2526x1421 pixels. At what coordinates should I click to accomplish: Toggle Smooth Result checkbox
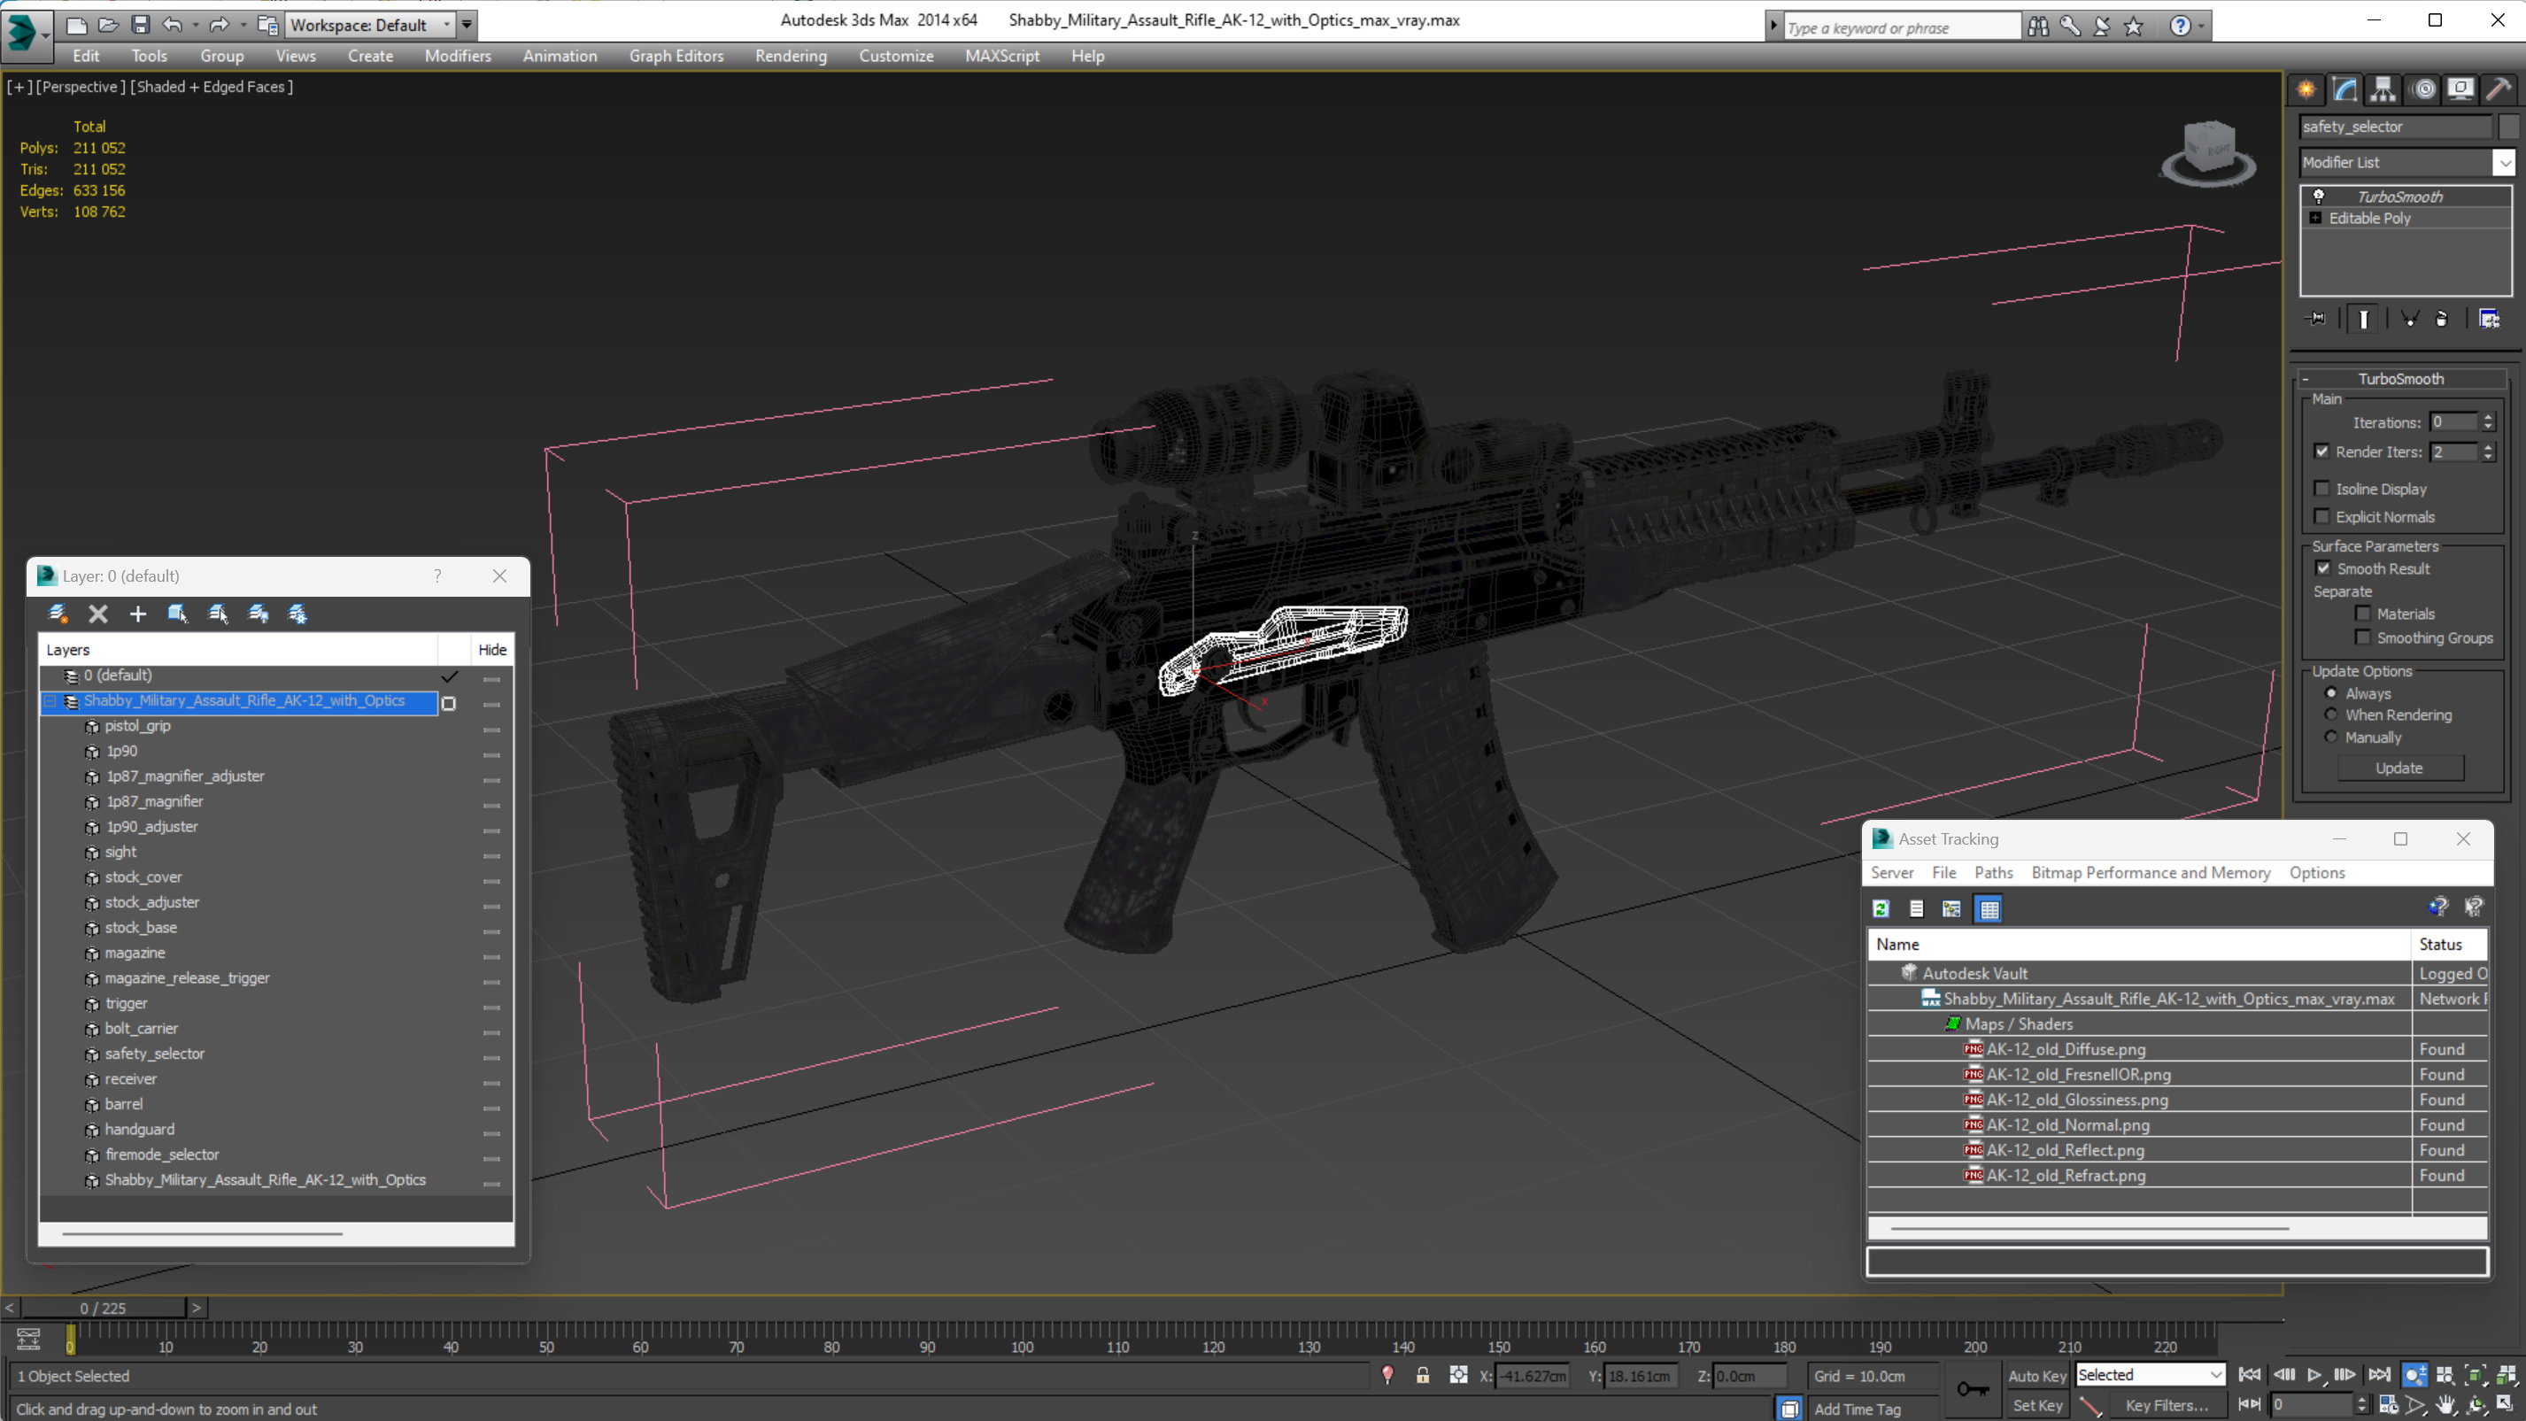[x=2323, y=568]
